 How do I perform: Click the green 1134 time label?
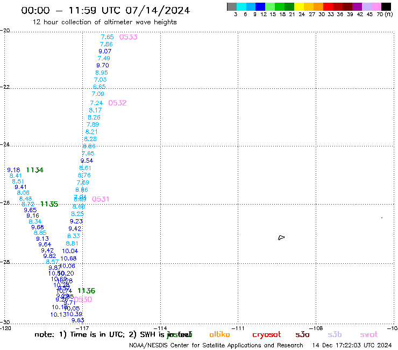(35, 170)
